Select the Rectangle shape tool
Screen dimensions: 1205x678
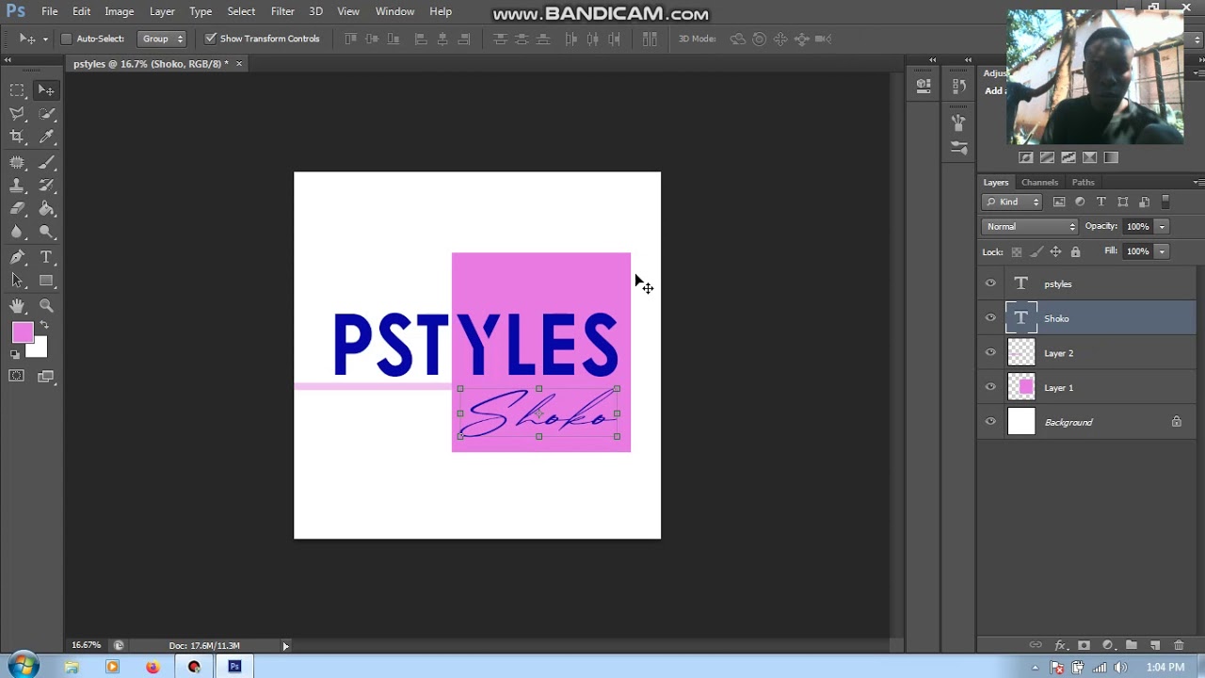(46, 281)
